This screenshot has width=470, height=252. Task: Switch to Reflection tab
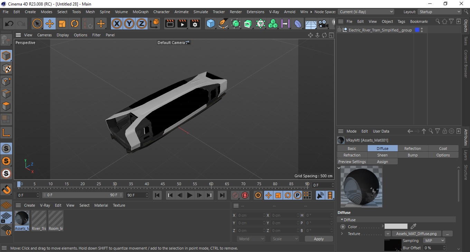[x=413, y=148]
